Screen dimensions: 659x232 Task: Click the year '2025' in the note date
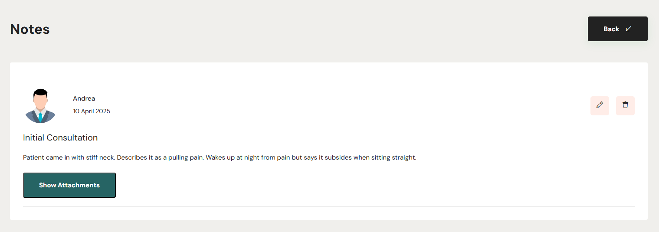point(103,111)
